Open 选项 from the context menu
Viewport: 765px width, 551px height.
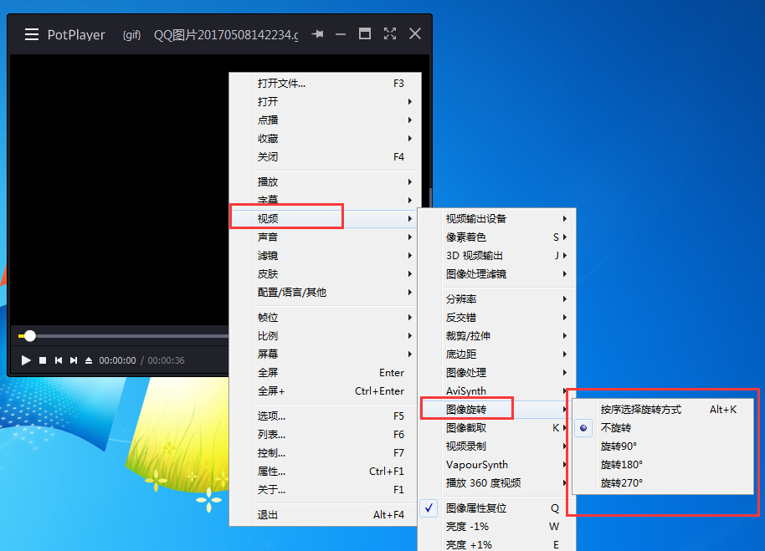(x=269, y=416)
